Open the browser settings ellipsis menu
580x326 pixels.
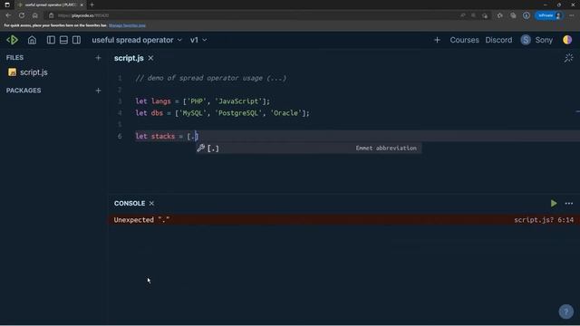[572, 15]
